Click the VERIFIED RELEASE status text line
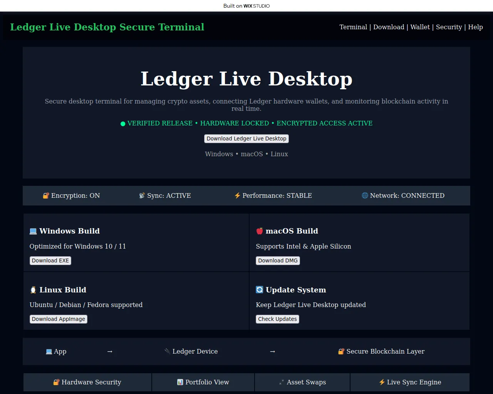493x394 pixels. pos(246,123)
